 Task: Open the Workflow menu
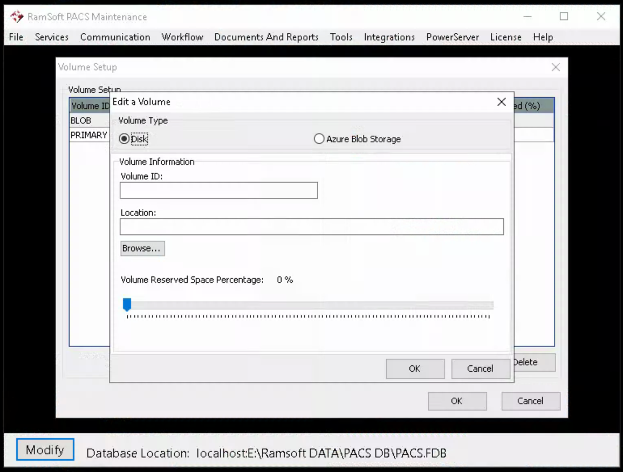[182, 37]
